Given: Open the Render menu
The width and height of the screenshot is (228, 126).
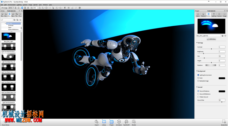Looking at the screenshot, I should pyautogui.click(x=35, y=5).
